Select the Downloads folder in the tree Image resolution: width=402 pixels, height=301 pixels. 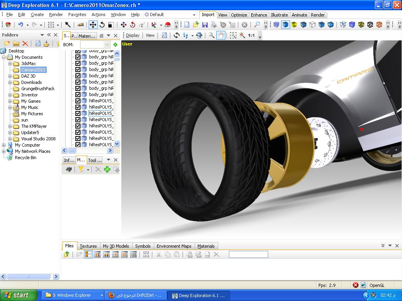[x=31, y=82]
